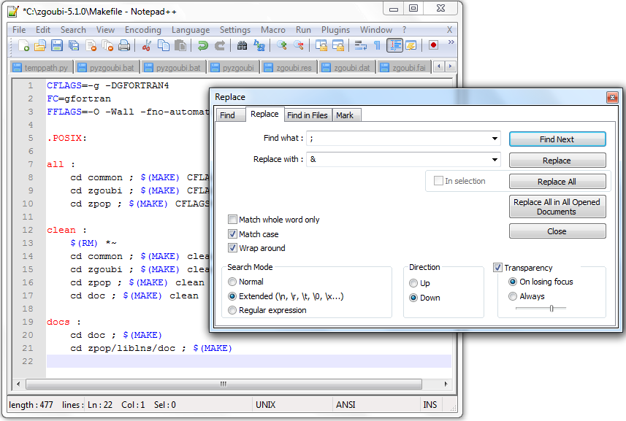Switch to the Find in Files tab
Screen dimensions: 626x421
pyautogui.click(x=307, y=115)
